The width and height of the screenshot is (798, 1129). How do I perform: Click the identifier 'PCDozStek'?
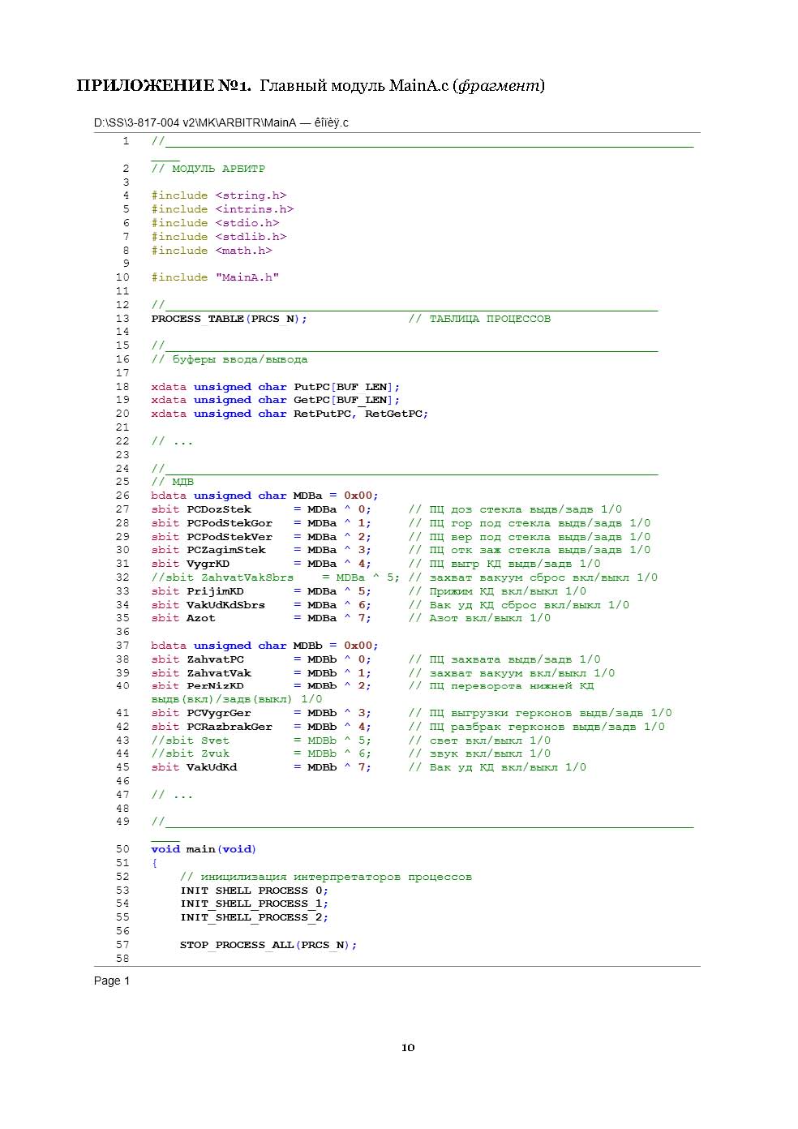(x=219, y=509)
